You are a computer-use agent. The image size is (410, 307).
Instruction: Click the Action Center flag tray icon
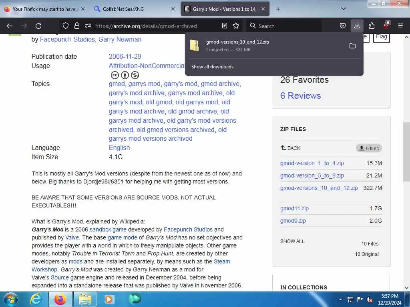[x=360, y=299]
